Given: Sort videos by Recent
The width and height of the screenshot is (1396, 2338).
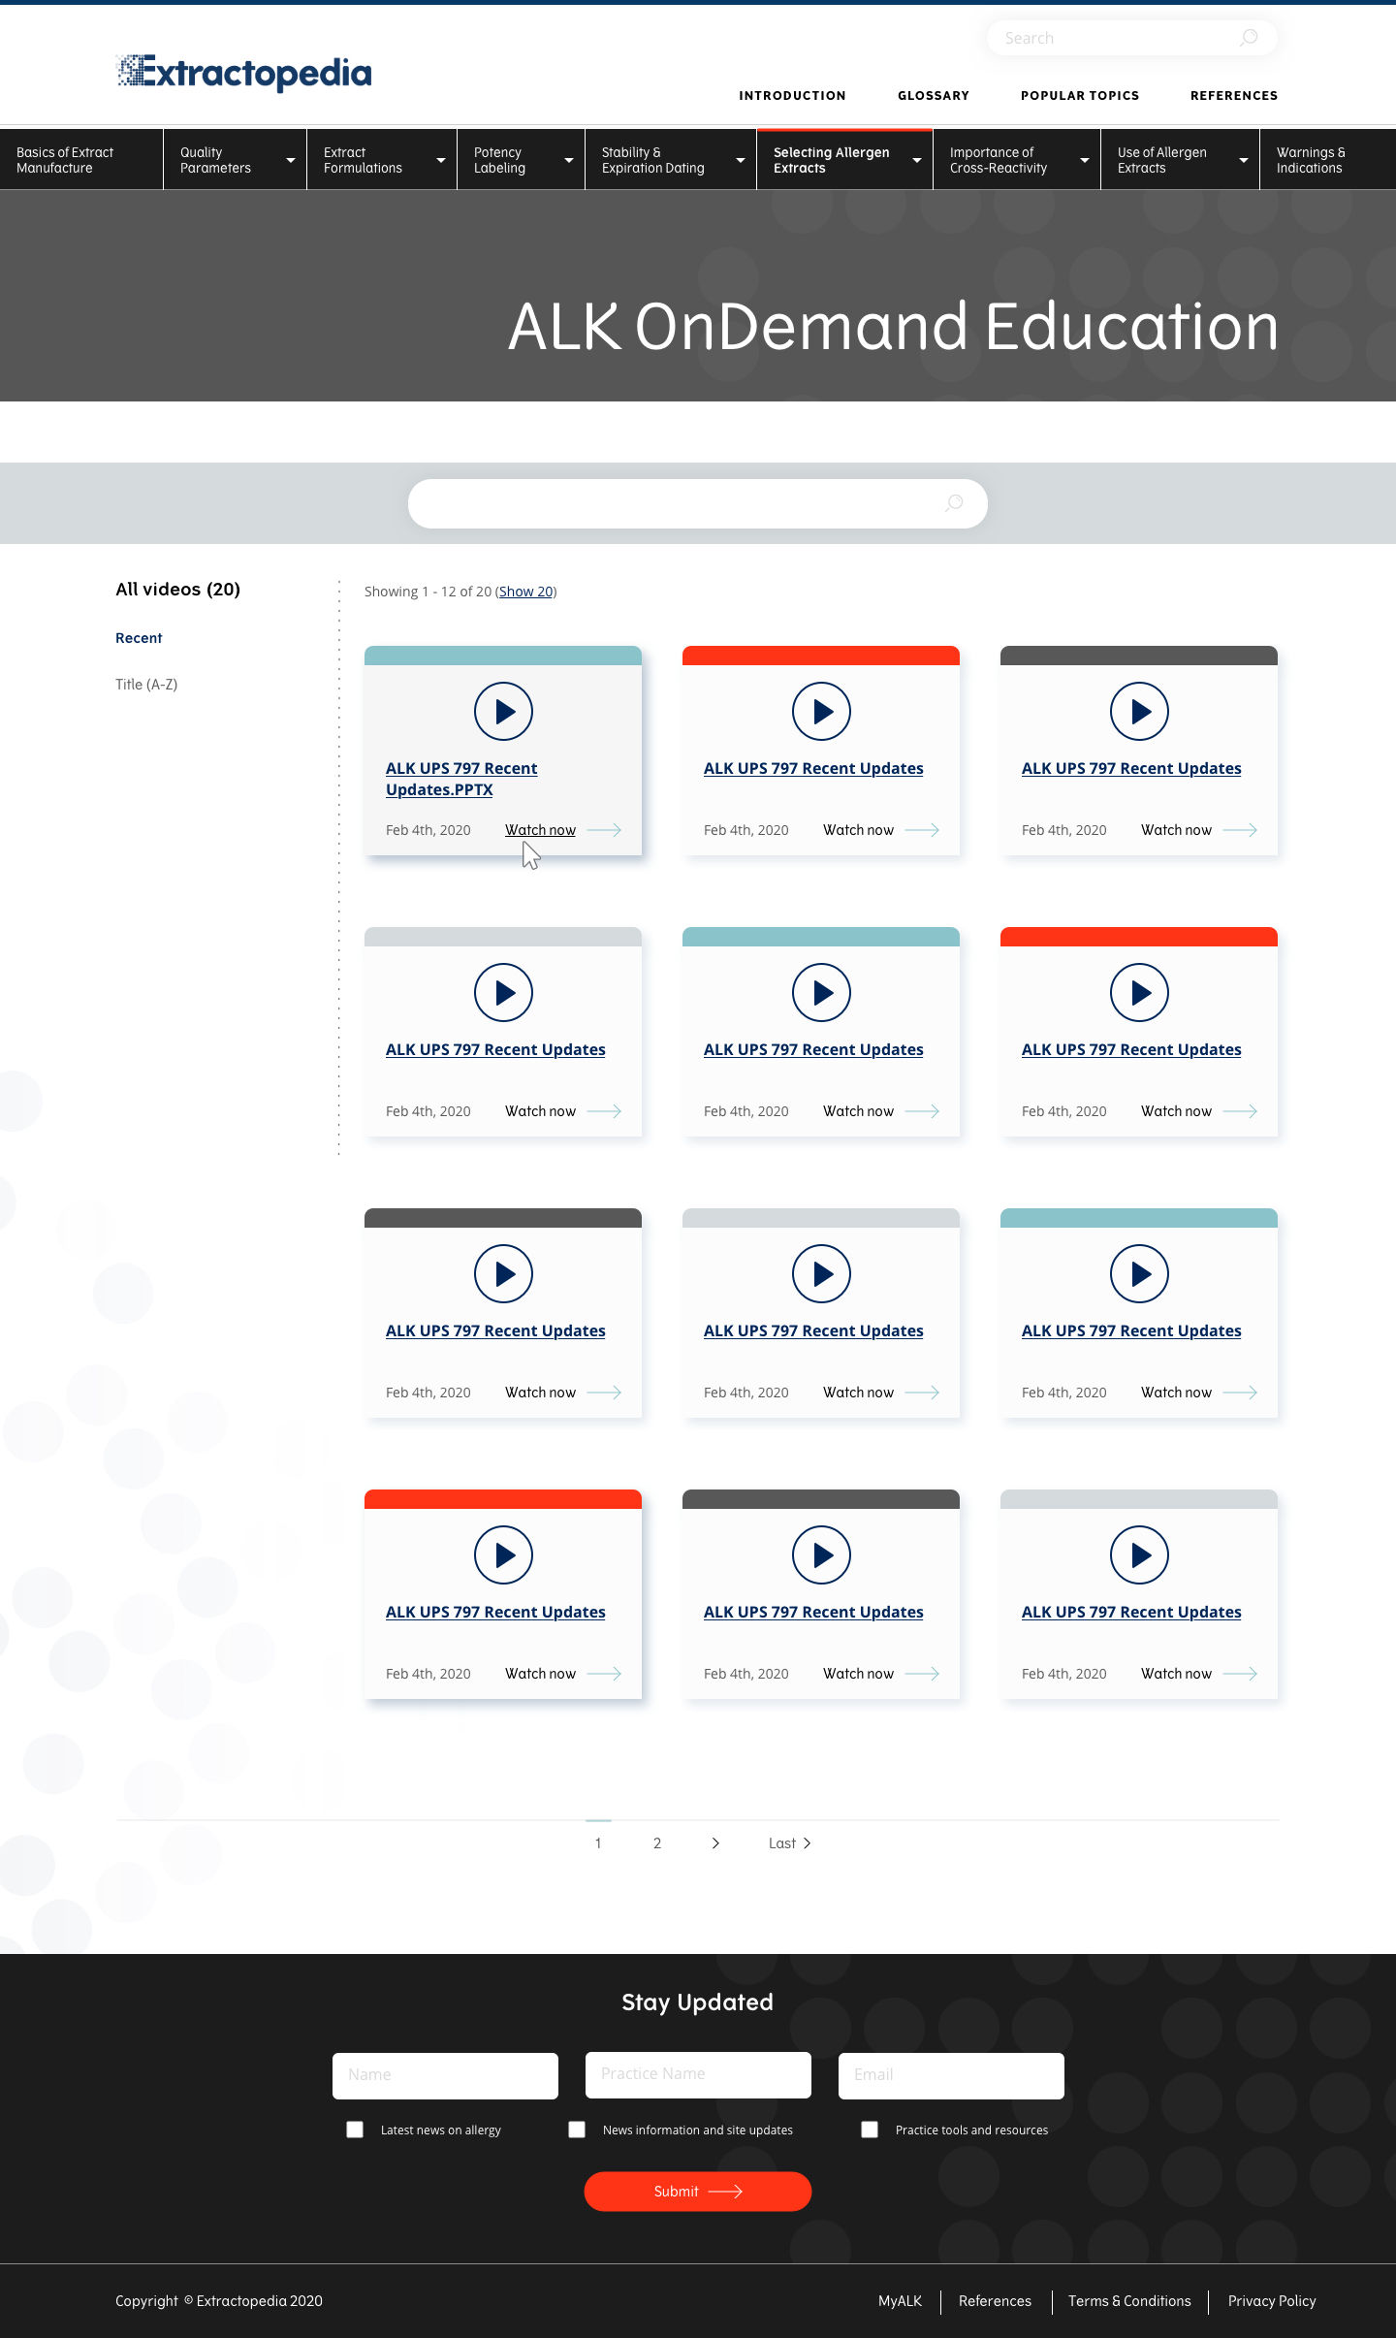Looking at the screenshot, I should coord(139,638).
